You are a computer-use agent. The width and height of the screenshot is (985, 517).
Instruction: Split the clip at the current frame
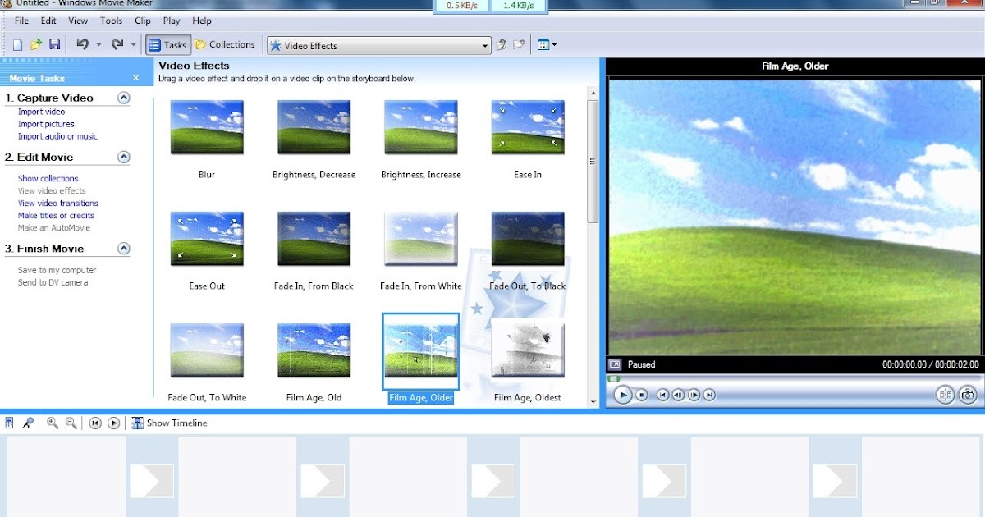946,395
